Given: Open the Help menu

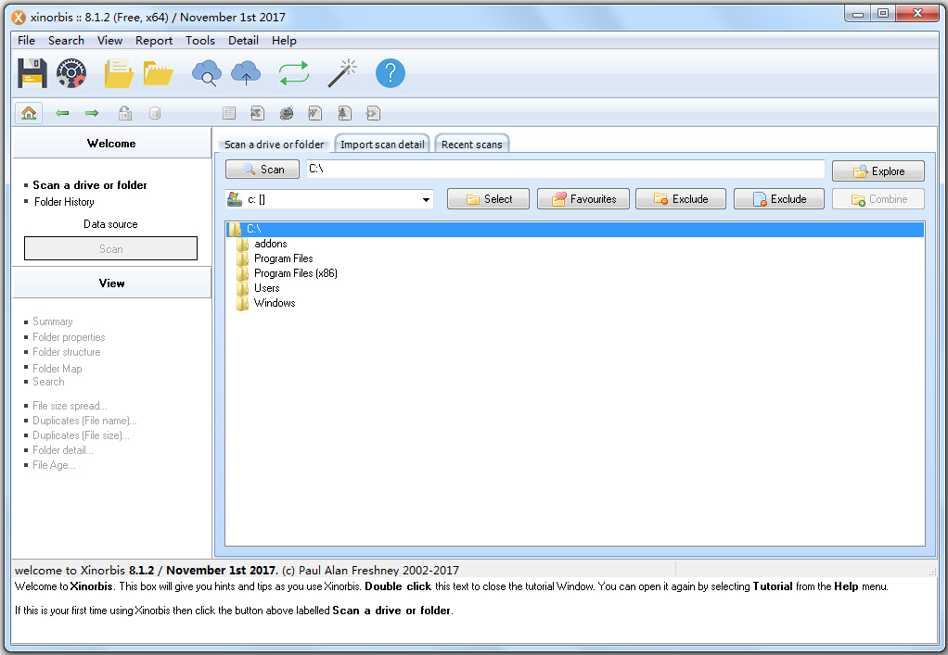Looking at the screenshot, I should 284,41.
